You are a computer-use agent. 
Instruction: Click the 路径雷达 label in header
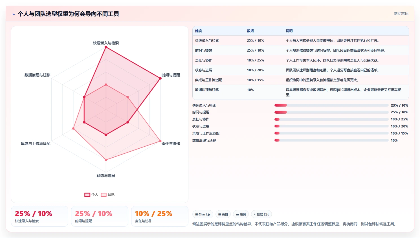point(401,14)
